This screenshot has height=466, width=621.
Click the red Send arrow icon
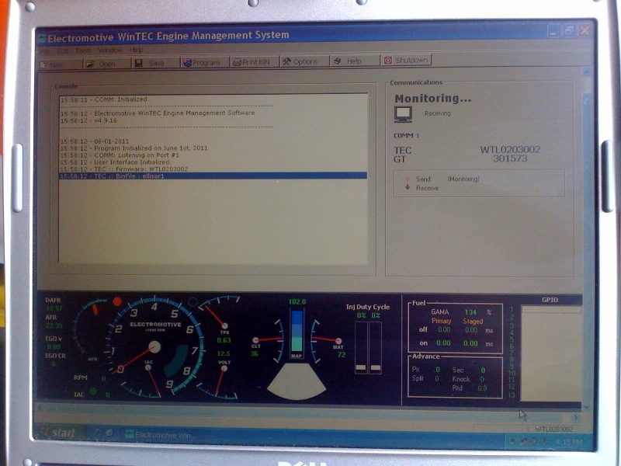click(407, 179)
